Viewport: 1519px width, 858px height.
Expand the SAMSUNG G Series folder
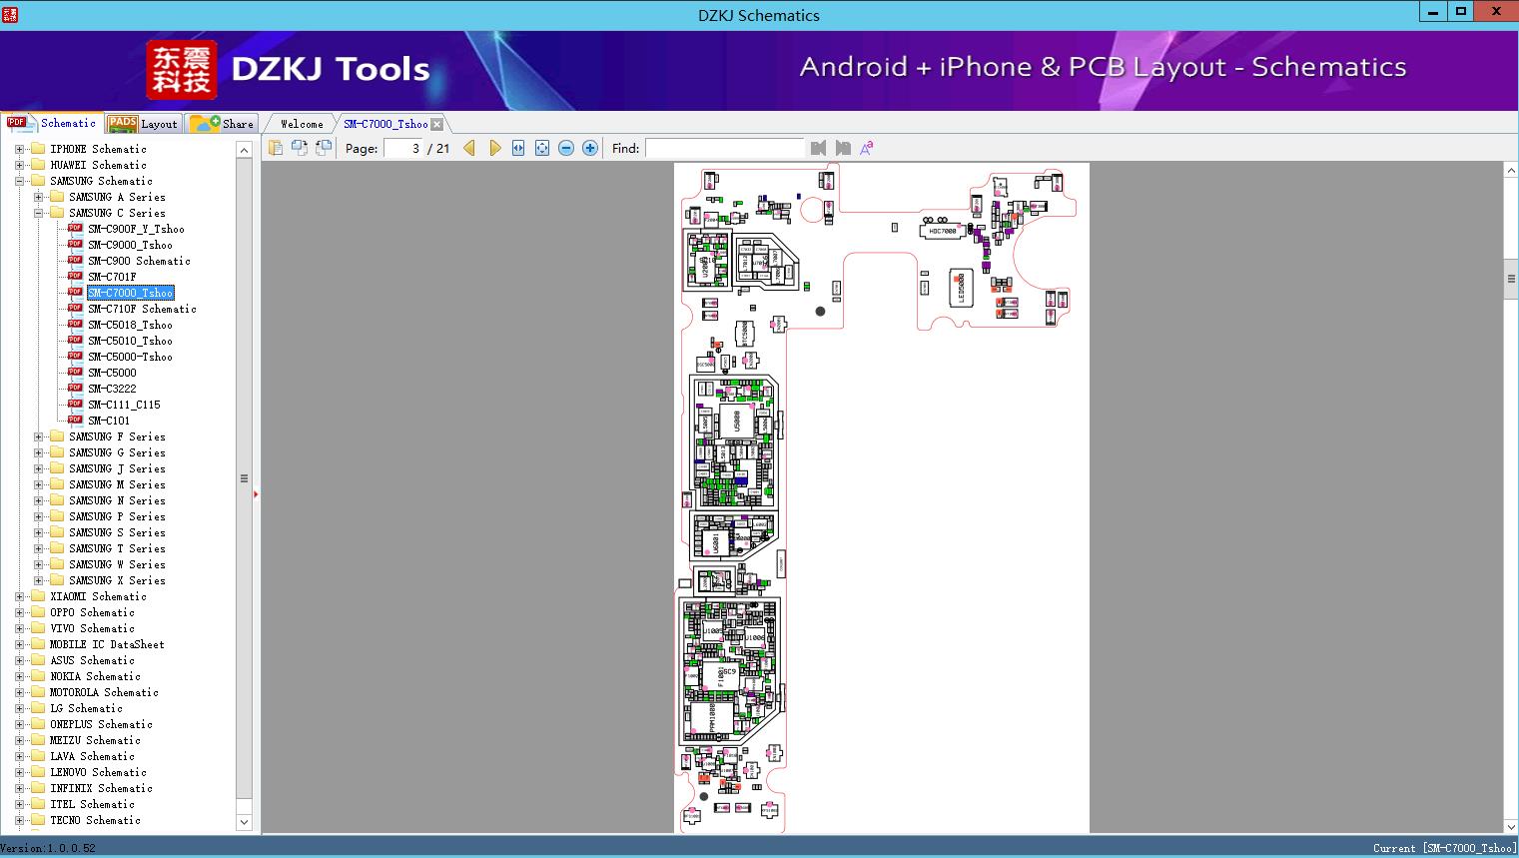click(38, 452)
